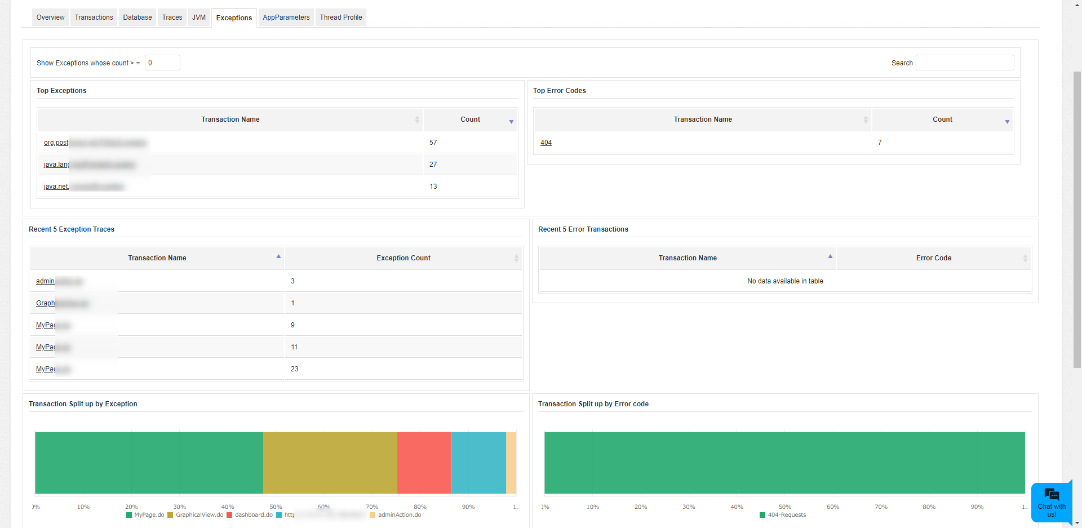This screenshot has height=528, width=1082.
Task: Sort Top Error Codes by Count arrow
Action: click(x=1007, y=122)
